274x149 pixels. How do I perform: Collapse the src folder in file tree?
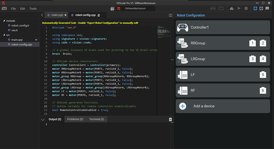(4, 35)
